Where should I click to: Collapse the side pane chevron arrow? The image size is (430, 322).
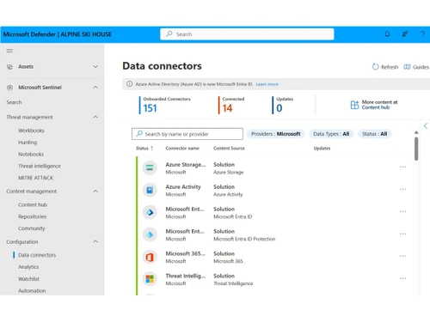[426, 125]
